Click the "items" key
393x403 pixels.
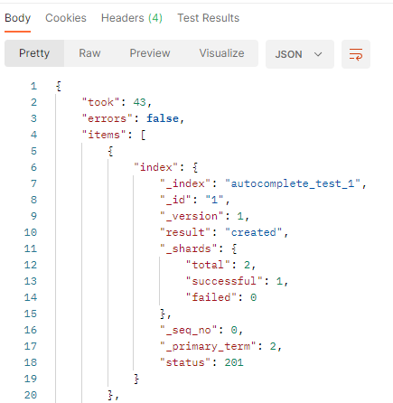tap(104, 135)
